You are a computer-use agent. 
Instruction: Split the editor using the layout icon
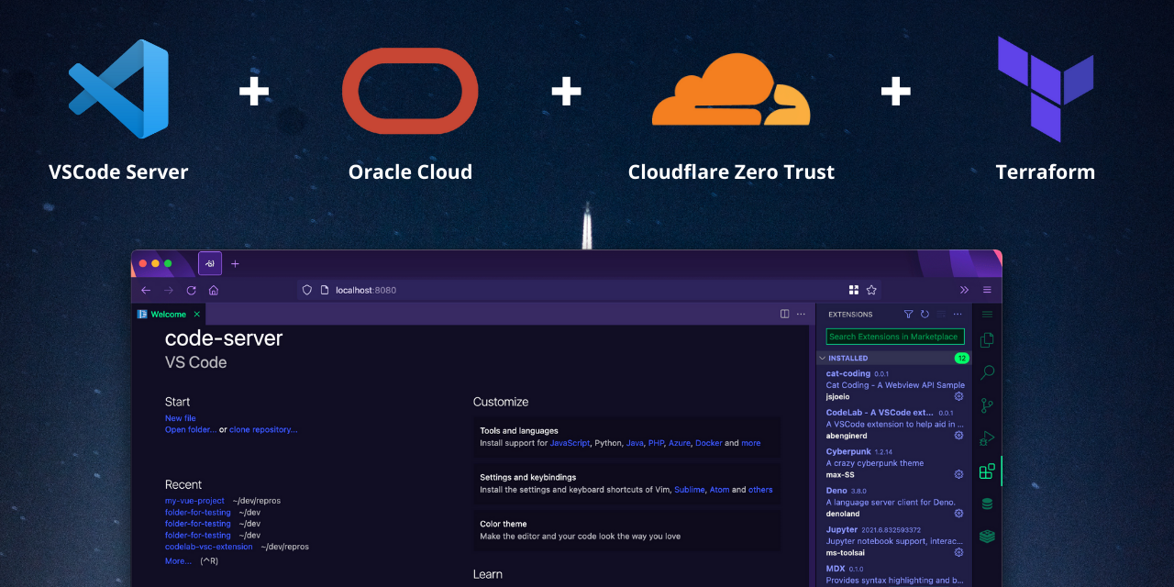point(784,314)
